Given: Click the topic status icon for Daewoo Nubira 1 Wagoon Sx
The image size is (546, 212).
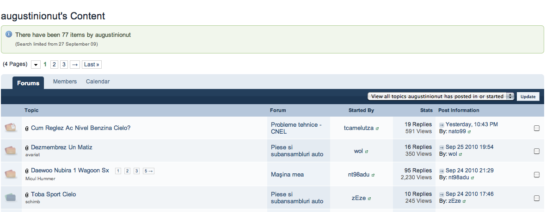Looking at the screenshot, I should pyautogui.click(x=11, y=173).
